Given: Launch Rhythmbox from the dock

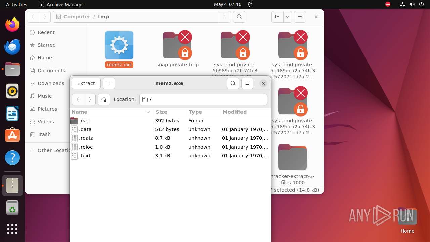Looking at the screenshot, I should (x=12, y=91).
